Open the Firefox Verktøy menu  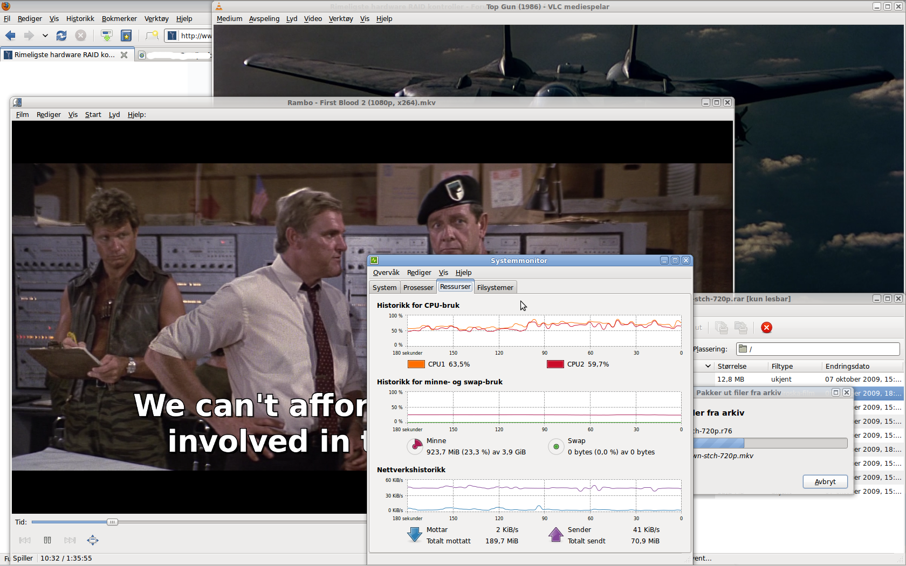(x=156, y=18)
